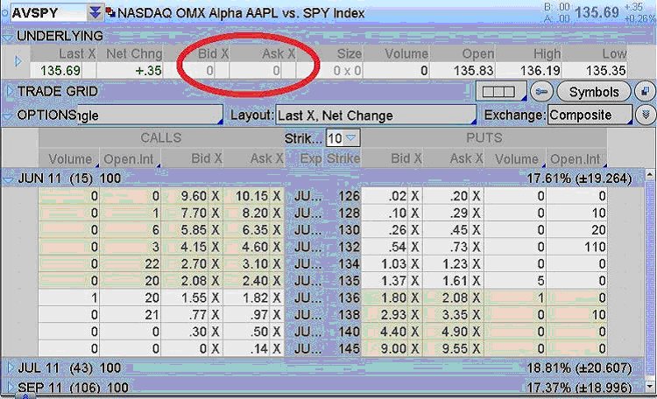Open the Exchange Composite dropdown

pyautogui.click(x=590, y=115)
